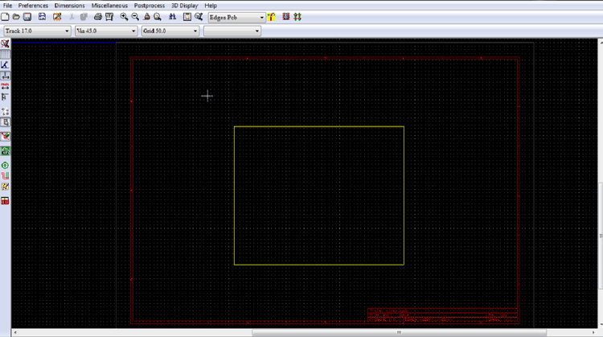Image resolution: width=603 pixels, height=337 pixels.
Task: Expand the Grid 50.0 dropdown
Action: click(195, 31)
